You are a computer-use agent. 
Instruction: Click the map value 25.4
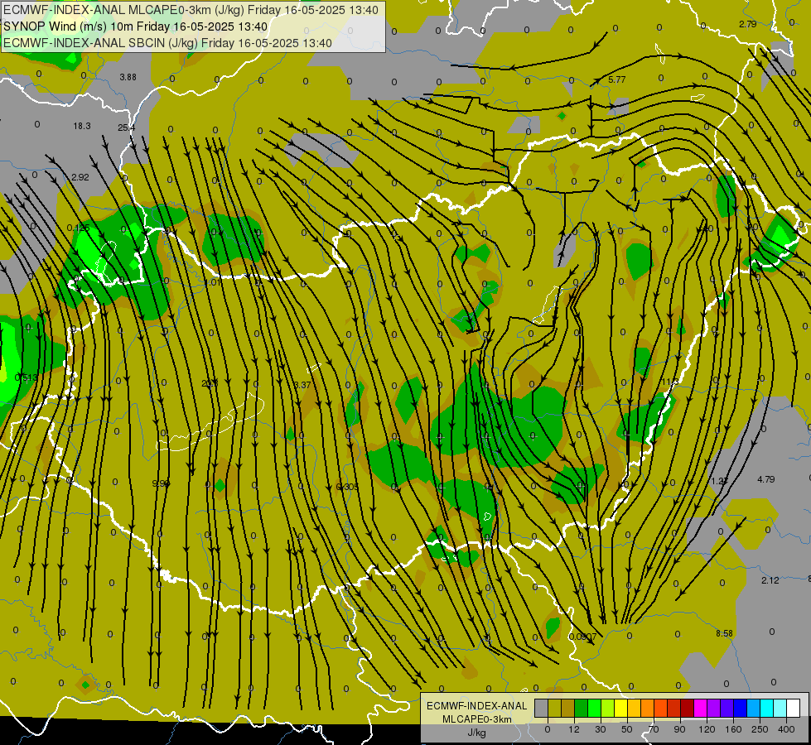coord(126,127)
